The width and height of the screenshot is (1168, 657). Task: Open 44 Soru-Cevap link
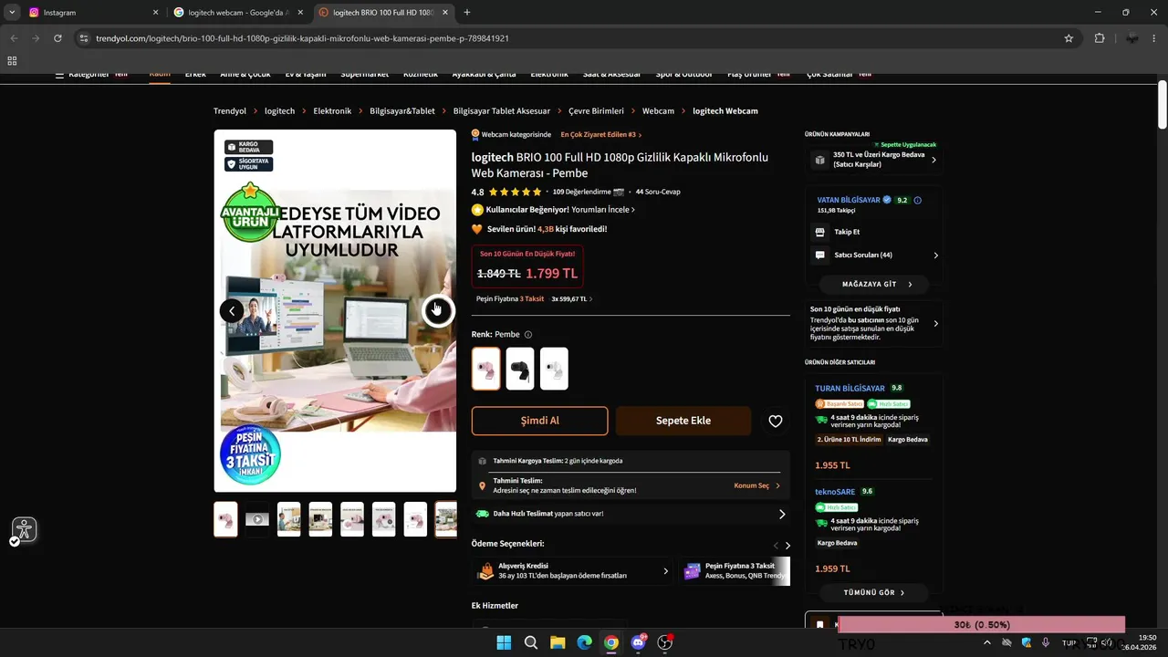coord(658,193)
